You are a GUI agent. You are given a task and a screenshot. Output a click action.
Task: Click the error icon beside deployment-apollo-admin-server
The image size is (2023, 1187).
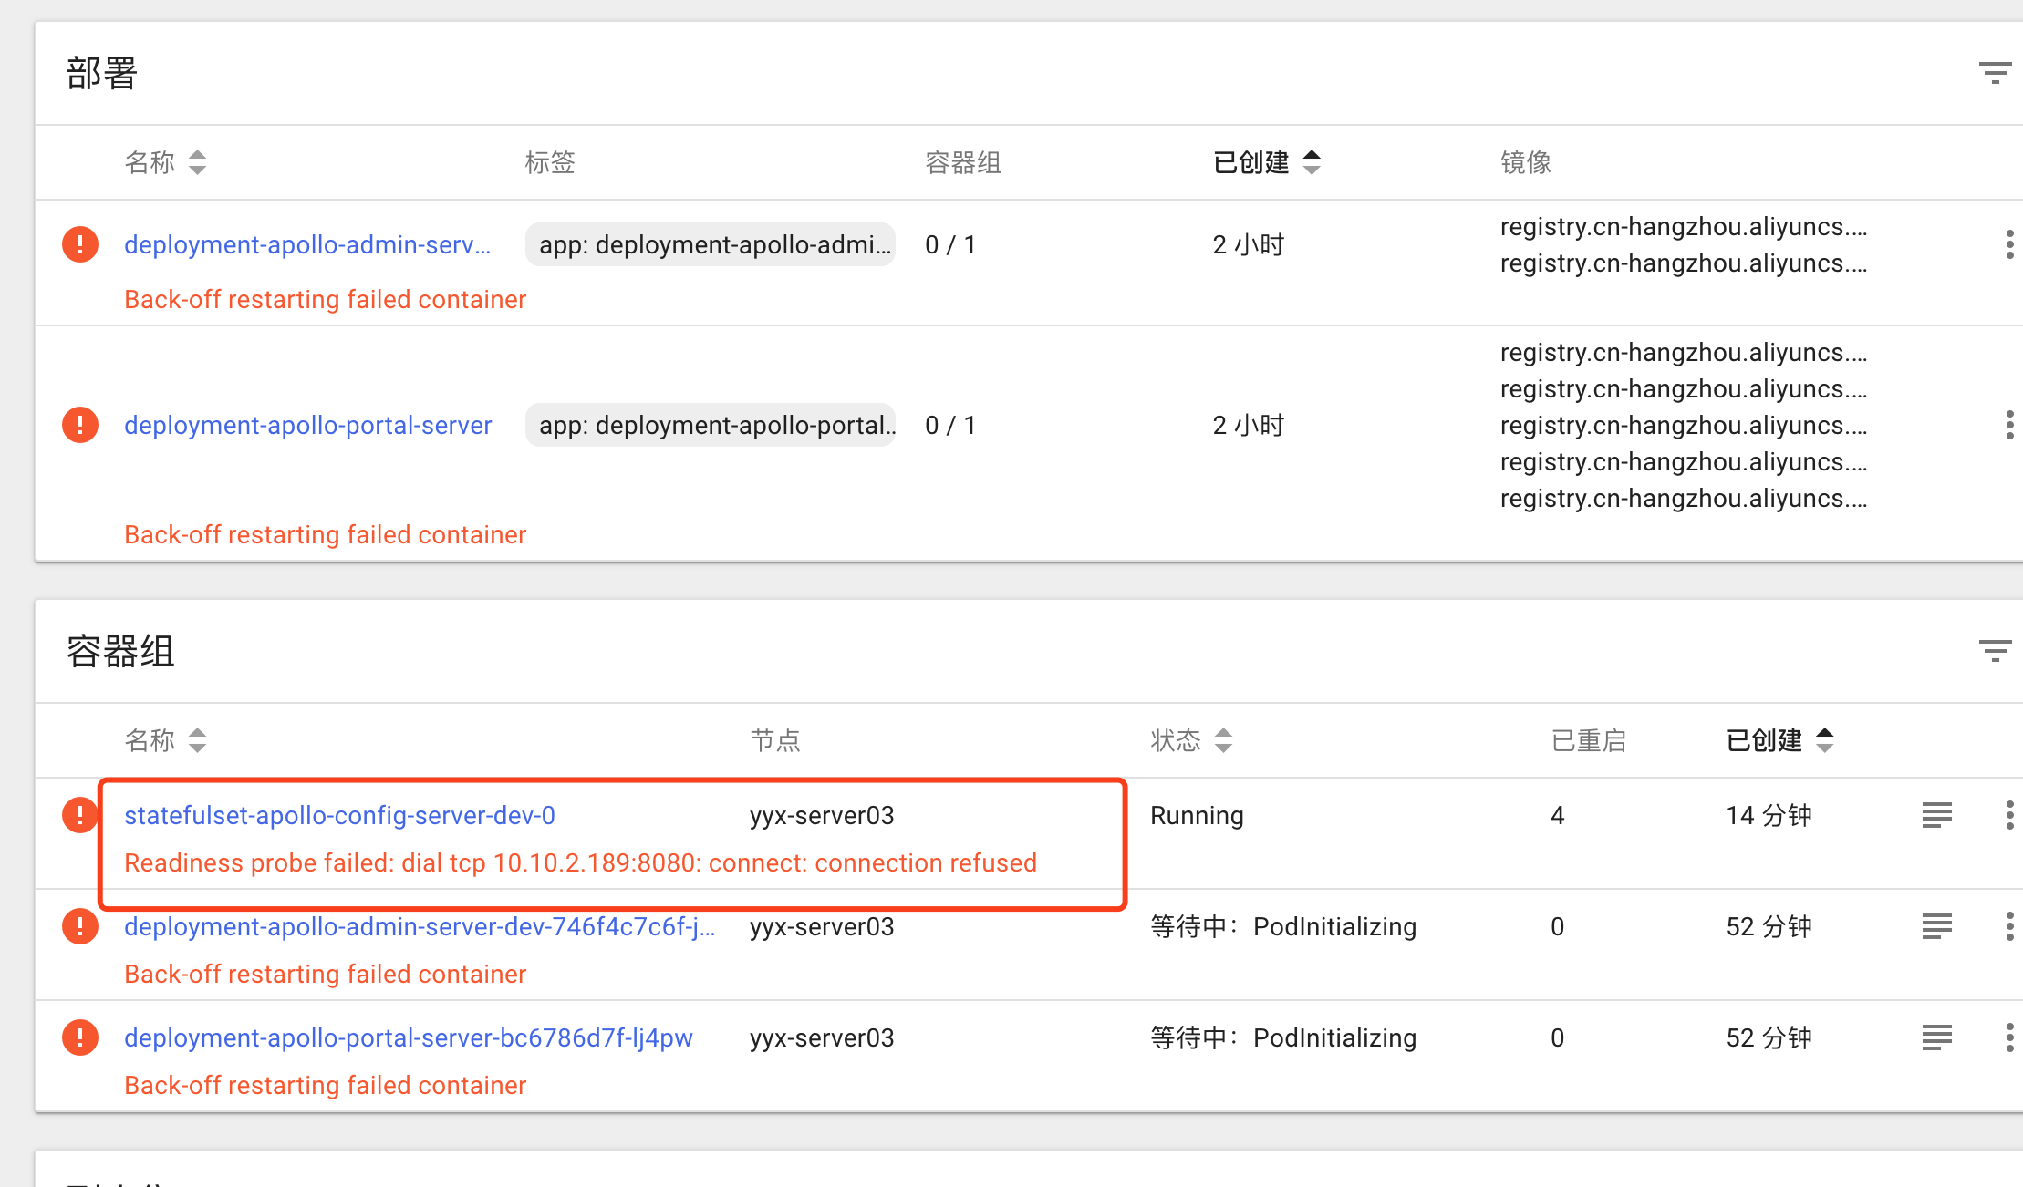pos(79,244)
